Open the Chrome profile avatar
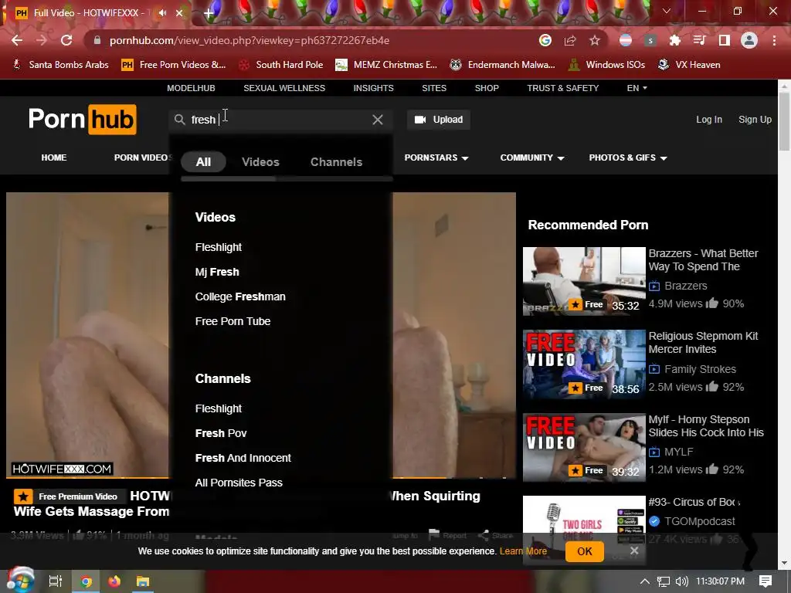This screenshot has width=791, height=593. tap(749, 40)
